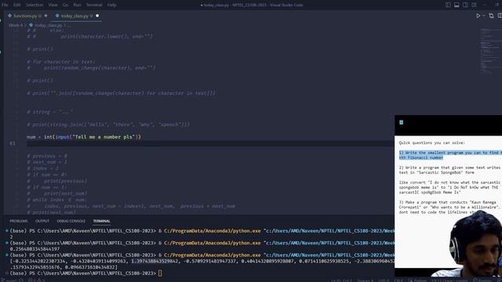Click the Sarcastic SpongeBob question text in notes

[449, 170]
